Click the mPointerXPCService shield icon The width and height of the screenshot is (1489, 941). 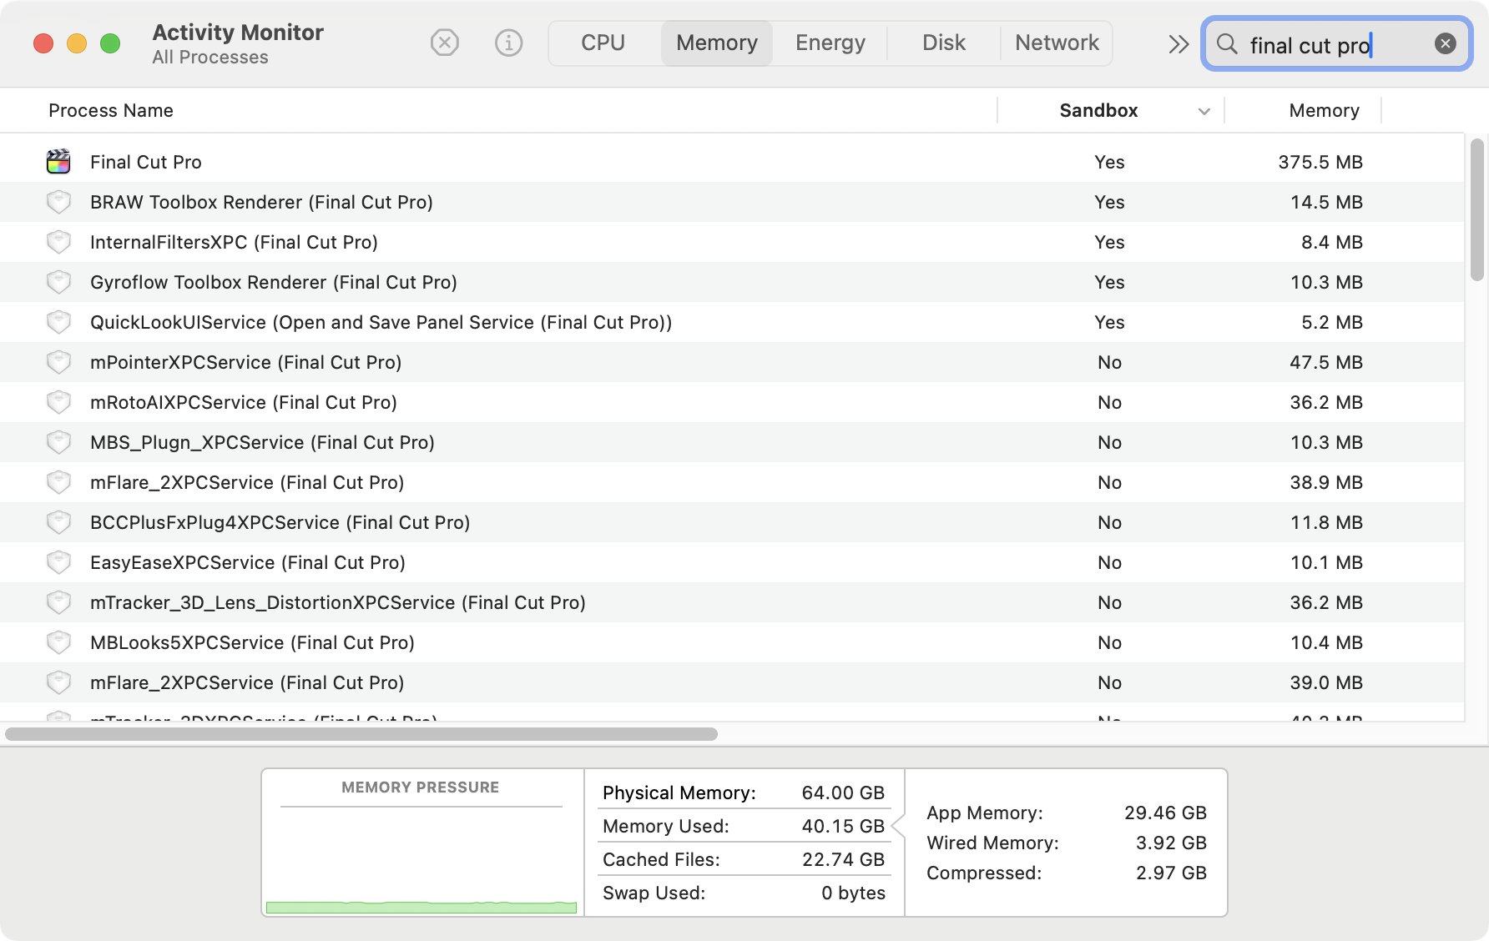tap(58, 362)
